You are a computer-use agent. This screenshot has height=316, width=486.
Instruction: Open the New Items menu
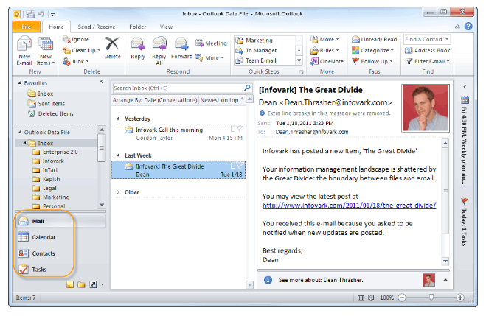[x=46, y=50]
